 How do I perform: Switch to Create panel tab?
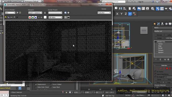(x=155, y=24)
